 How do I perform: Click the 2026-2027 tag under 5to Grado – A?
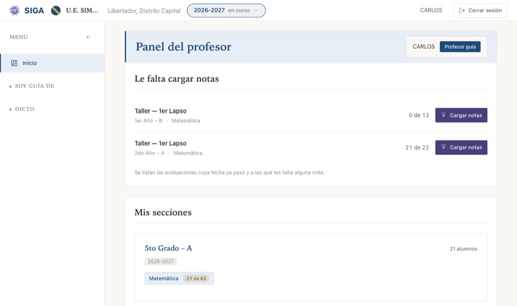click(160, 262)
